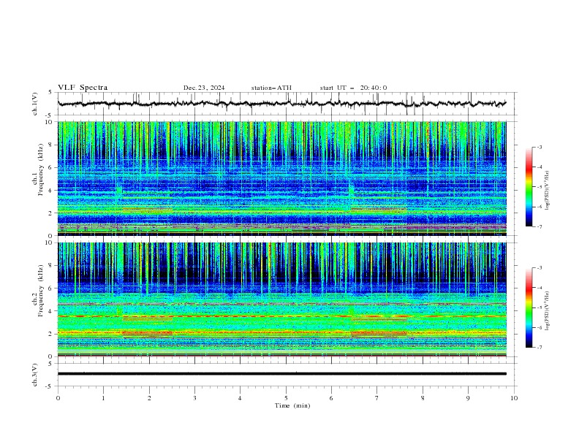Select the "start UT = 20:40:0" header text
This screenshot has width=579, height=447.
tap(353, 88)
